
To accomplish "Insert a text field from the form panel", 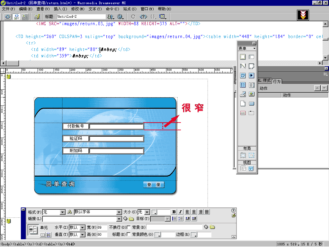I will 252,57.
